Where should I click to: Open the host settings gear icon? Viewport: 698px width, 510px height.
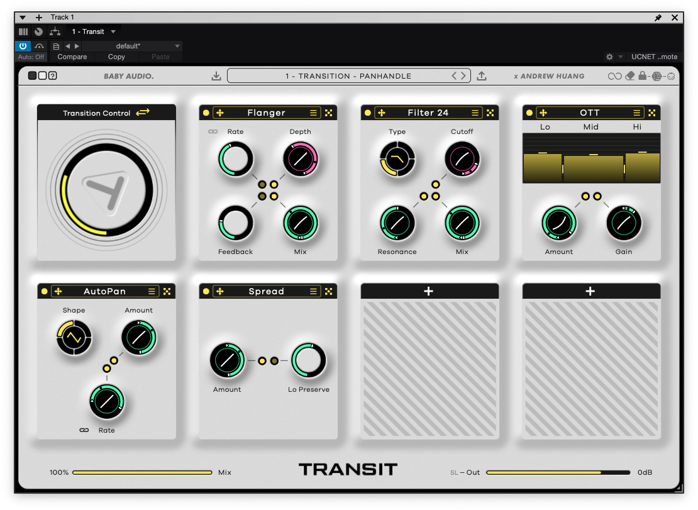click(x=609, y=57)
